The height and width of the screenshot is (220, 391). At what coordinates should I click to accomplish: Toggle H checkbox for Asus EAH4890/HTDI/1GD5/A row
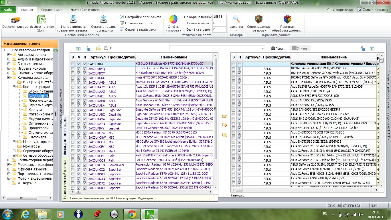click(x=239, y=91)
